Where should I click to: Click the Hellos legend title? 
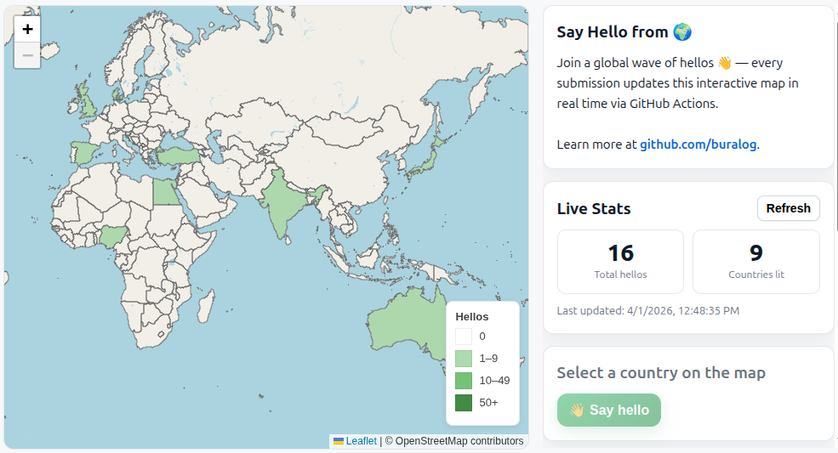click(x=472, y=317)
